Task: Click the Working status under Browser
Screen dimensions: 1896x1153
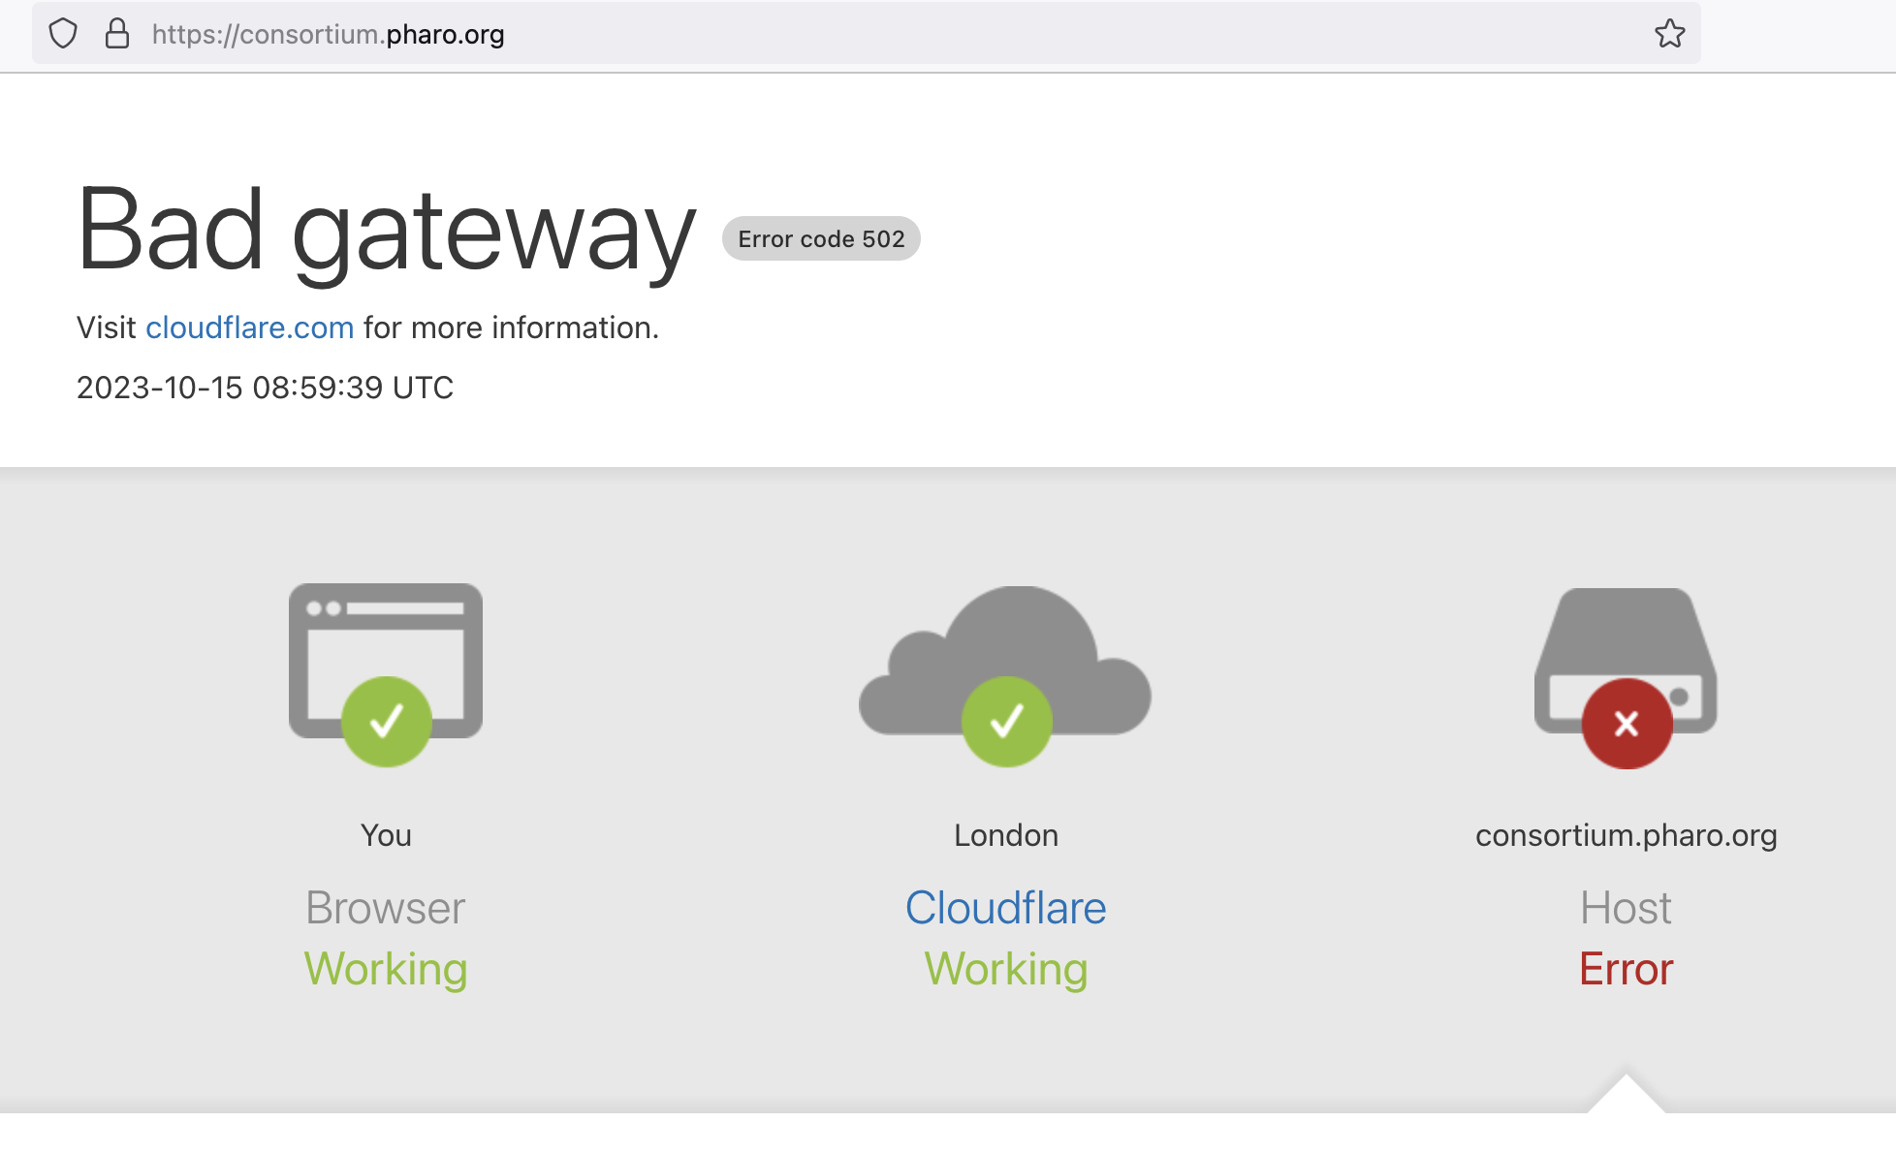Action: point(386,969)
